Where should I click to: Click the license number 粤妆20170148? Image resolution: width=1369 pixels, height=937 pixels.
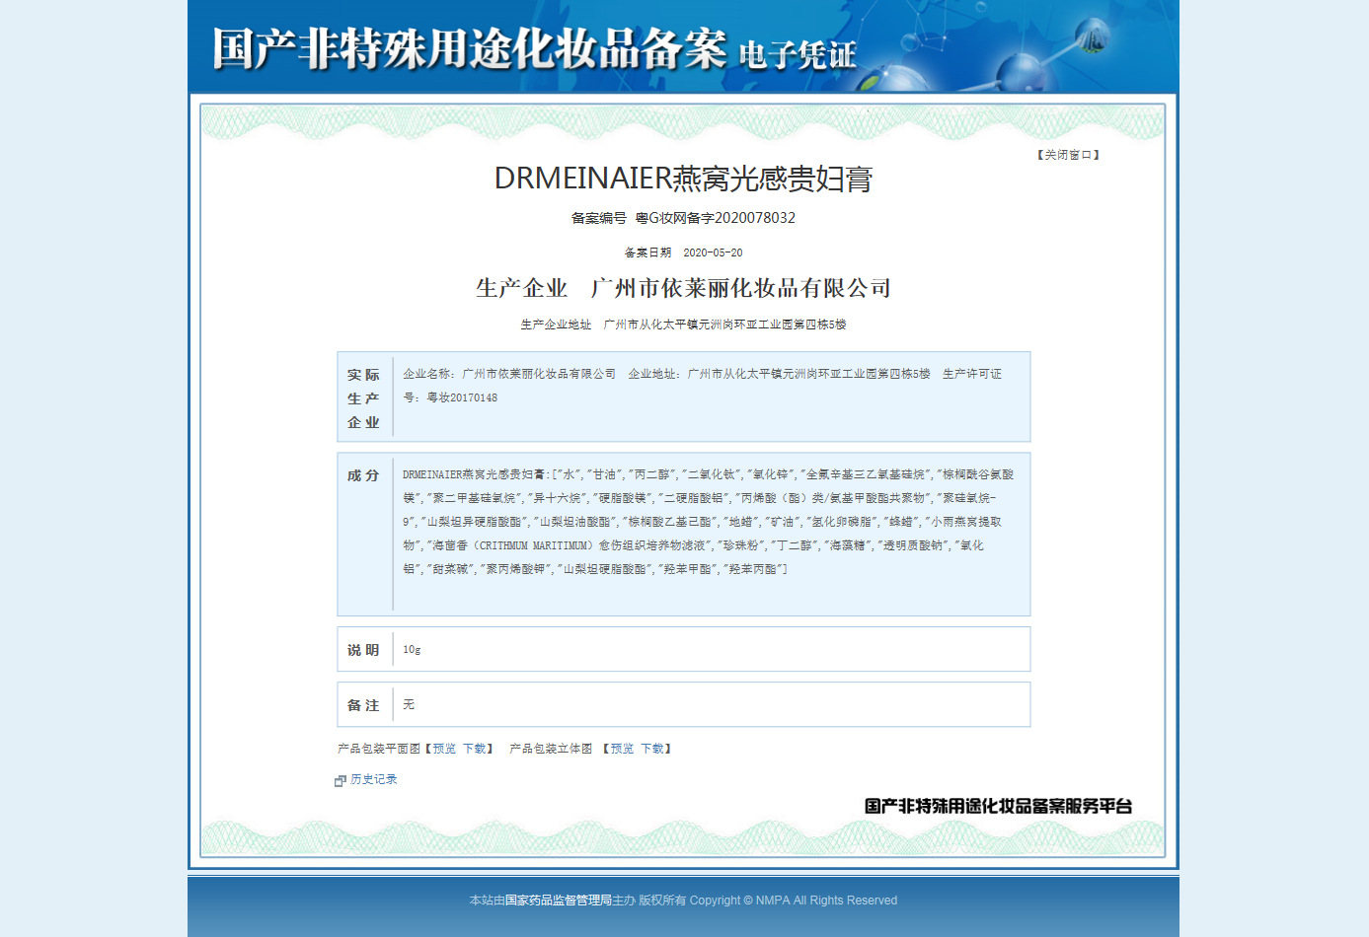(462, 397)
